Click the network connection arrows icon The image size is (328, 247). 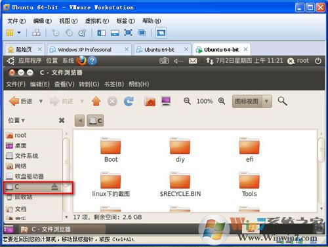click(210, 61)
